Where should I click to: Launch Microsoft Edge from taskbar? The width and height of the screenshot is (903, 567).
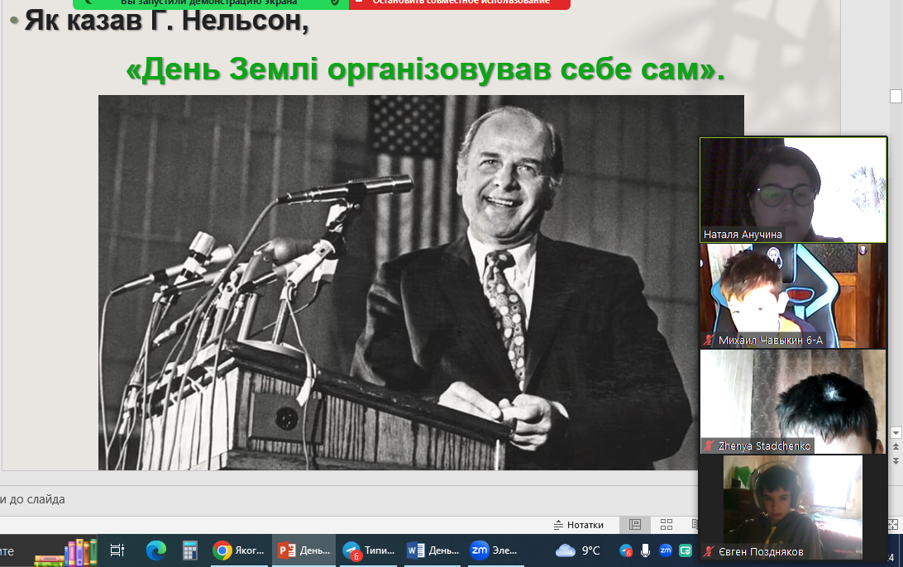click(156, 550)
